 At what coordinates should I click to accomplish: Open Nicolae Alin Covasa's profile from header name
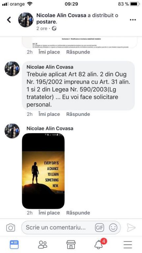click(x=61, y=15)
